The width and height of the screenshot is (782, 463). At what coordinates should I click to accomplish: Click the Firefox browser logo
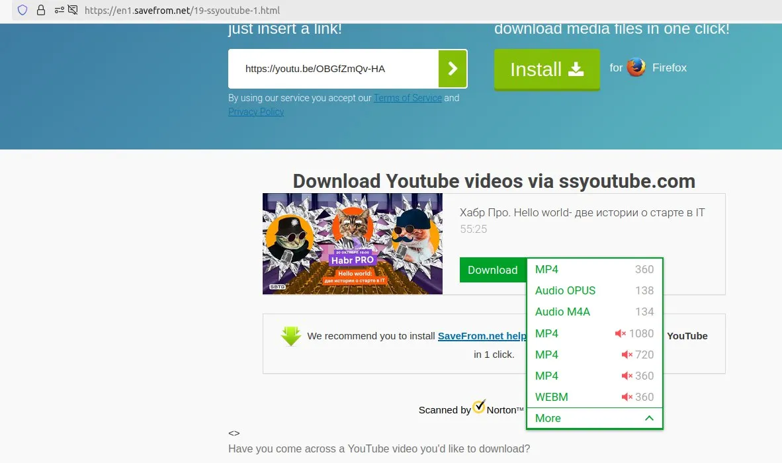pos(636,67)
